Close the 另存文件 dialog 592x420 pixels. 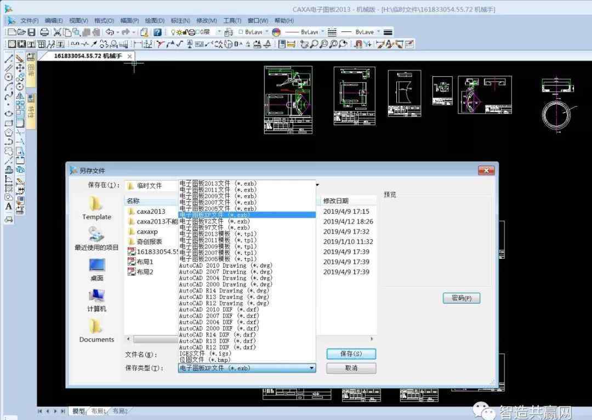point(486,171)
